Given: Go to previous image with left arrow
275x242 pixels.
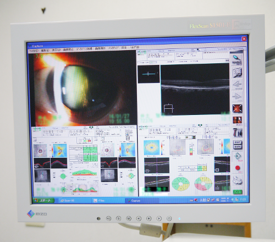Looking at the screenshot, I should tap(237, 85).
